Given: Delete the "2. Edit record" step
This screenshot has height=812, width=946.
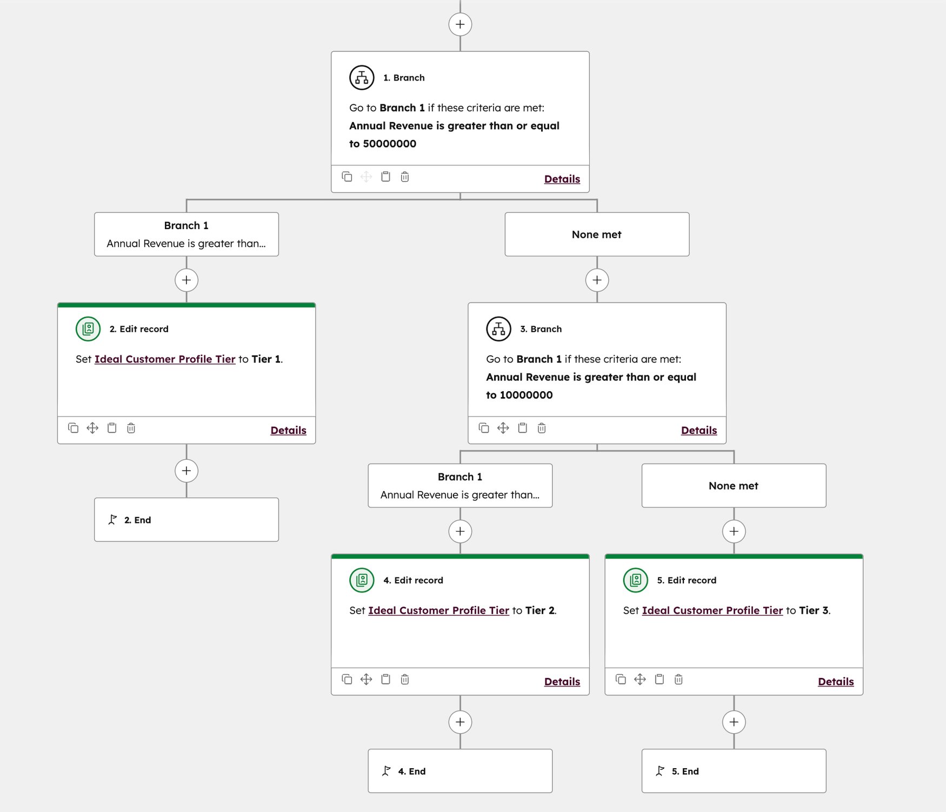Looking at the screenshot, I should [130, 428].
